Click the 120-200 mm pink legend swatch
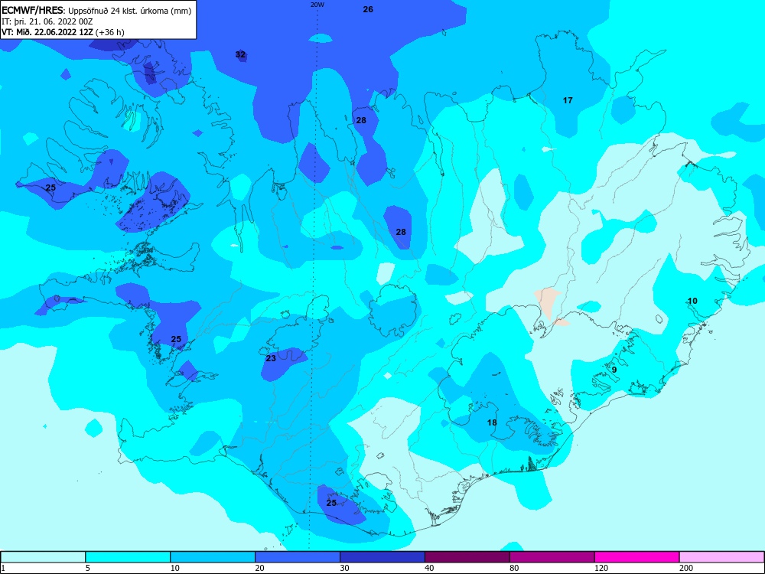This screenshot has width=765, height=574. click(x=637, y=557)
